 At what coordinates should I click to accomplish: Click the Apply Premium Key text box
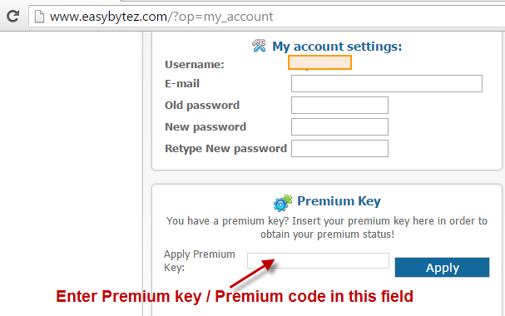point(318,260)
